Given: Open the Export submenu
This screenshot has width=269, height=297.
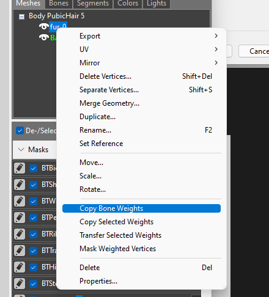Looking at the screenshot, I should coord(141,36).
